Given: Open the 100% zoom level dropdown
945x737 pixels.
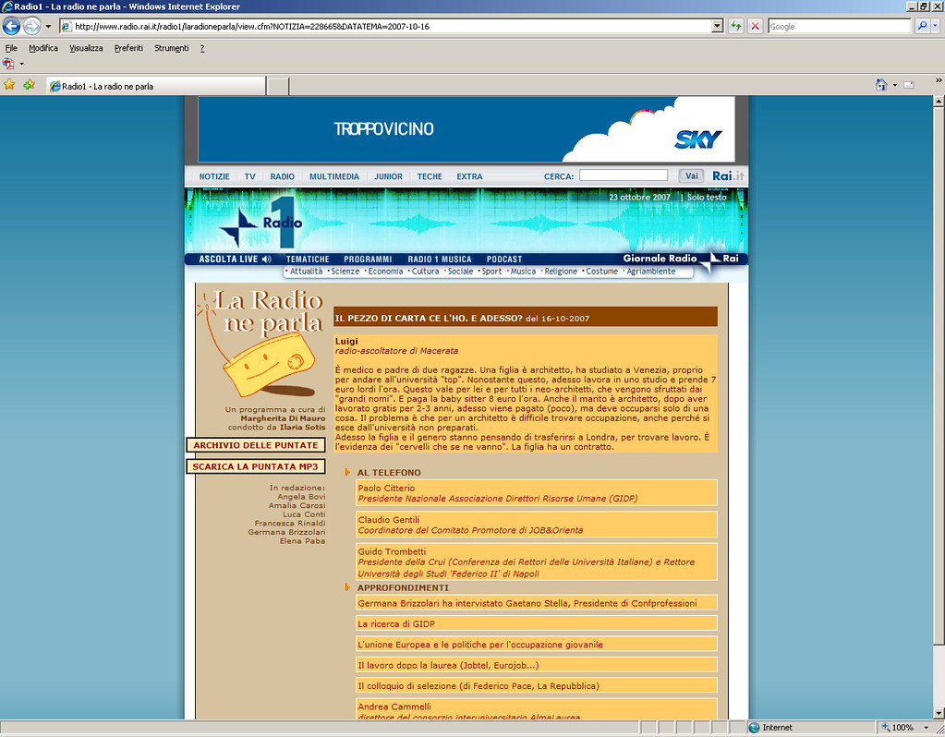Looking at the screenshot, I should point(927,728).
